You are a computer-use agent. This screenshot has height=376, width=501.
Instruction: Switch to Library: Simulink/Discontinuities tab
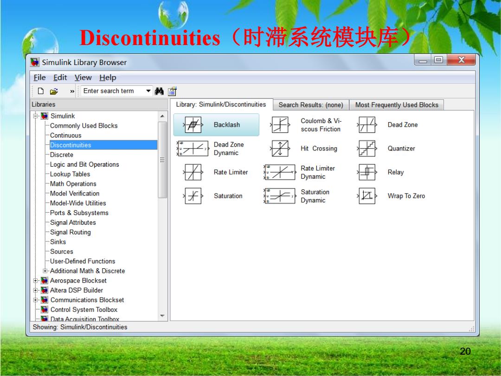tap(221, 104)
